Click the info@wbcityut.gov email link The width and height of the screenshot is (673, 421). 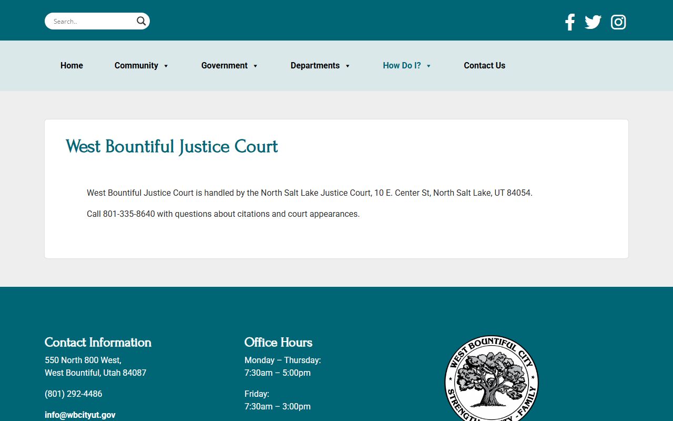pos(80,415)
